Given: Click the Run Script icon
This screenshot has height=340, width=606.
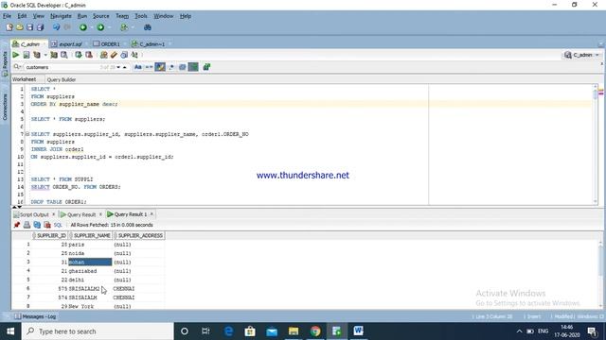Looking at the screenshot, I should [27, 55].
